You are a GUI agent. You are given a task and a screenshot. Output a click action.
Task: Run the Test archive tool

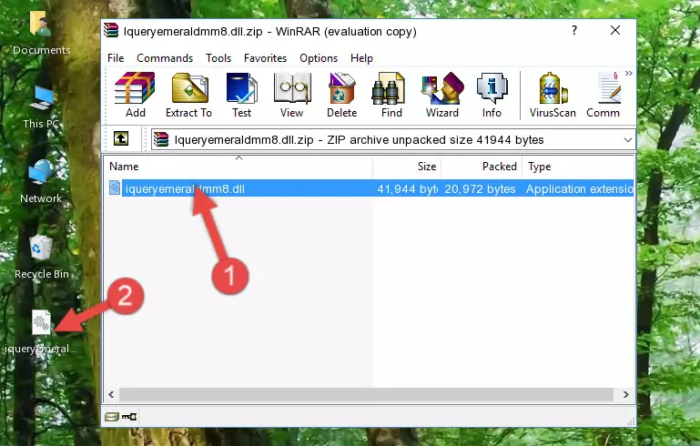tap(241, 95)
